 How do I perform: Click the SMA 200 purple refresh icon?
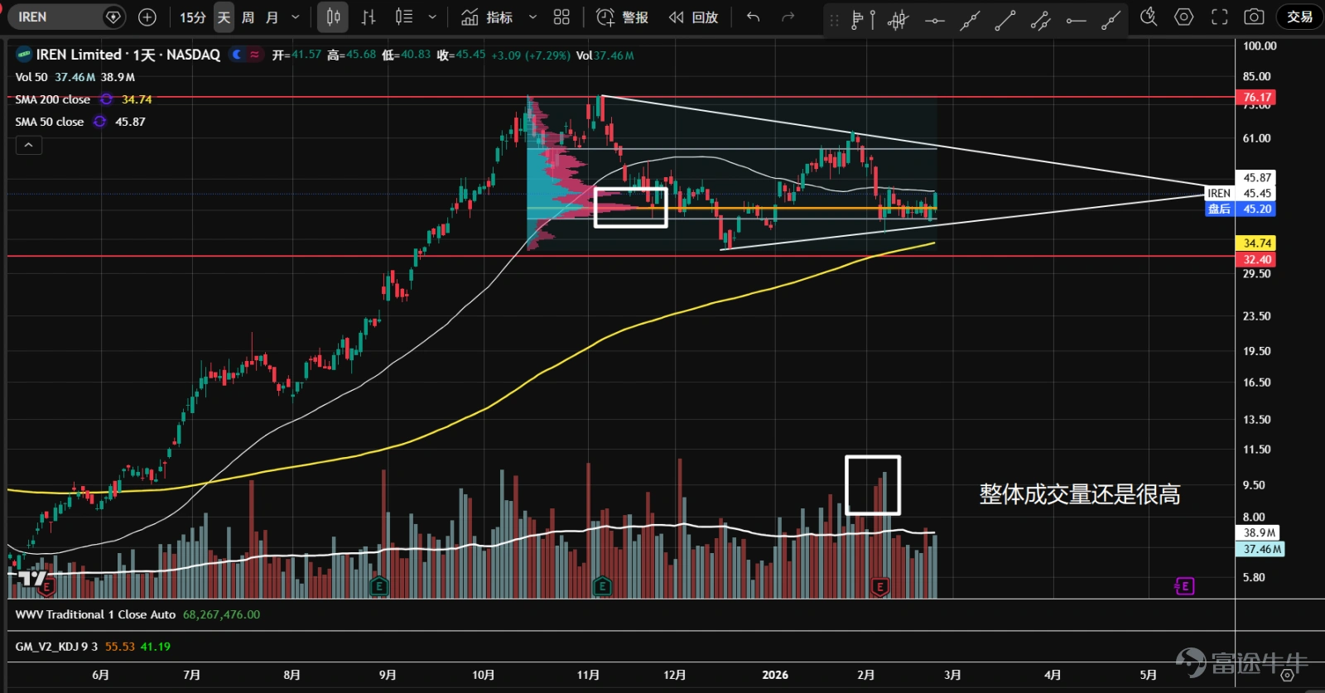point(107,99)
